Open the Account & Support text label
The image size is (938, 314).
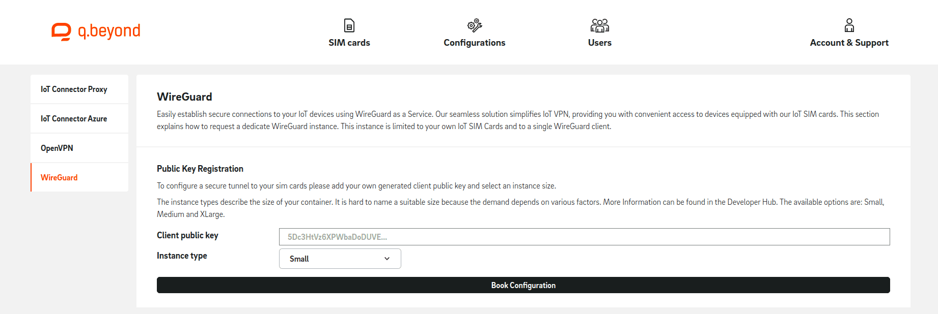pyautogui.click(x=849, y=43)
